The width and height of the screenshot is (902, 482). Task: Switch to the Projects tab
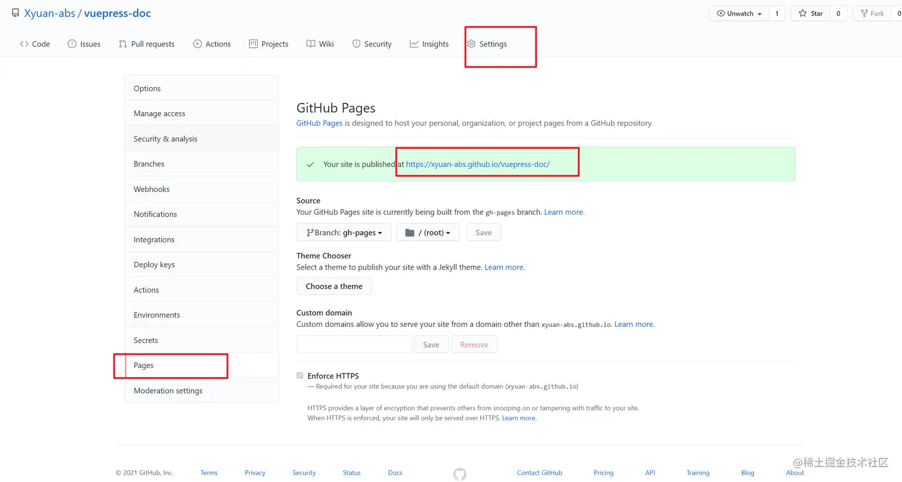tap(268, 44)
